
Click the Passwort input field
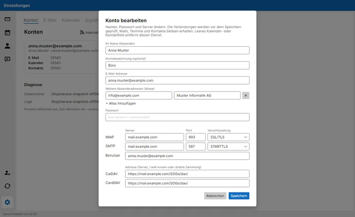(177, 117)
